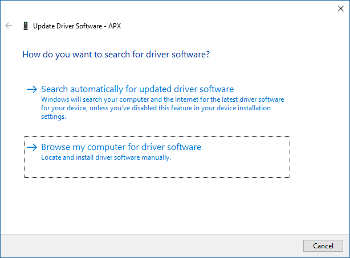This screenshot has height=258, width=350.
Task: Choose Browse my computer for driver software
Action: pos(157,157)
